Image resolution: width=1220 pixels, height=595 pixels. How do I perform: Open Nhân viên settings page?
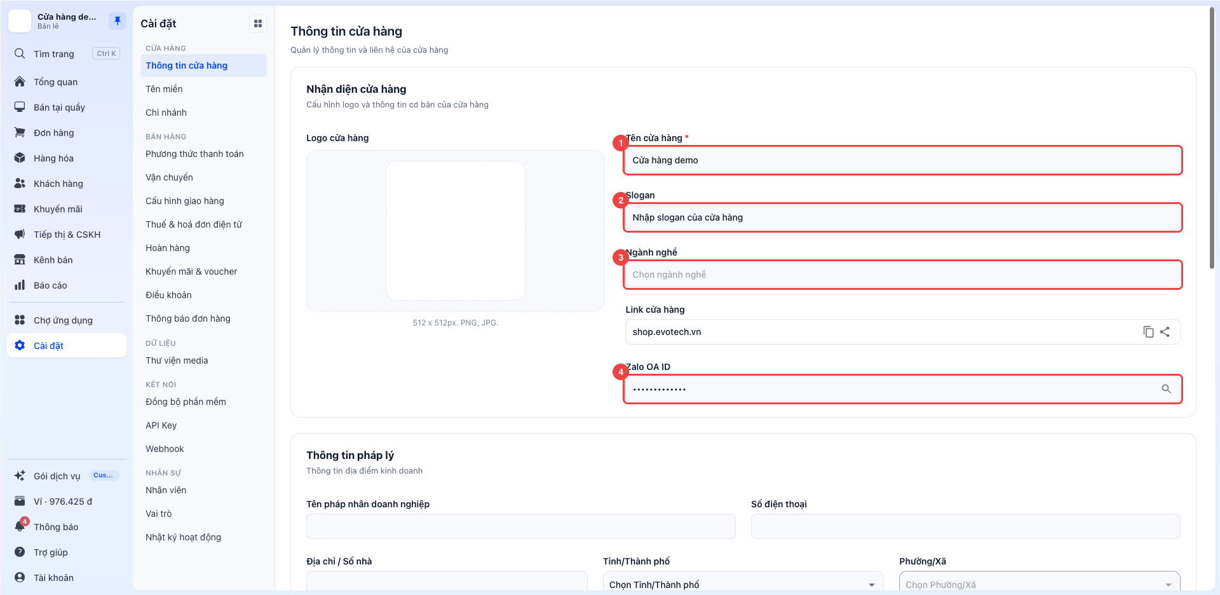(203, 490)
